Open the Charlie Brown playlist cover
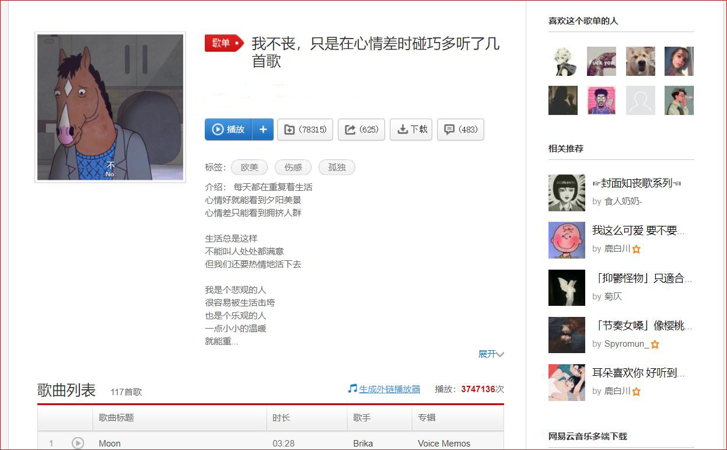Viewport: 727px width, 450px height. pos(567,240)
